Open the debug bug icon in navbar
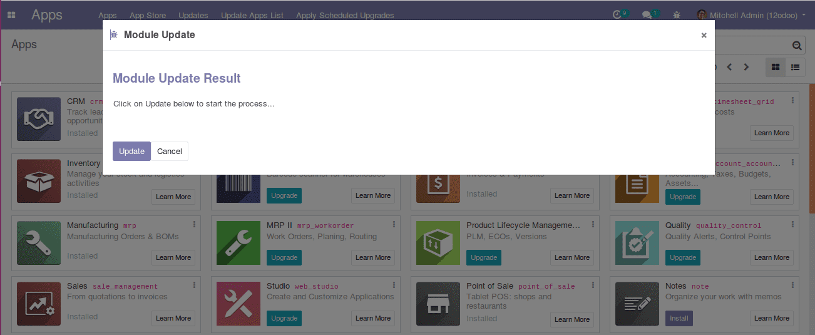This screenshot has height=335, width=815. pyautogui.click(x=677, y=15)
